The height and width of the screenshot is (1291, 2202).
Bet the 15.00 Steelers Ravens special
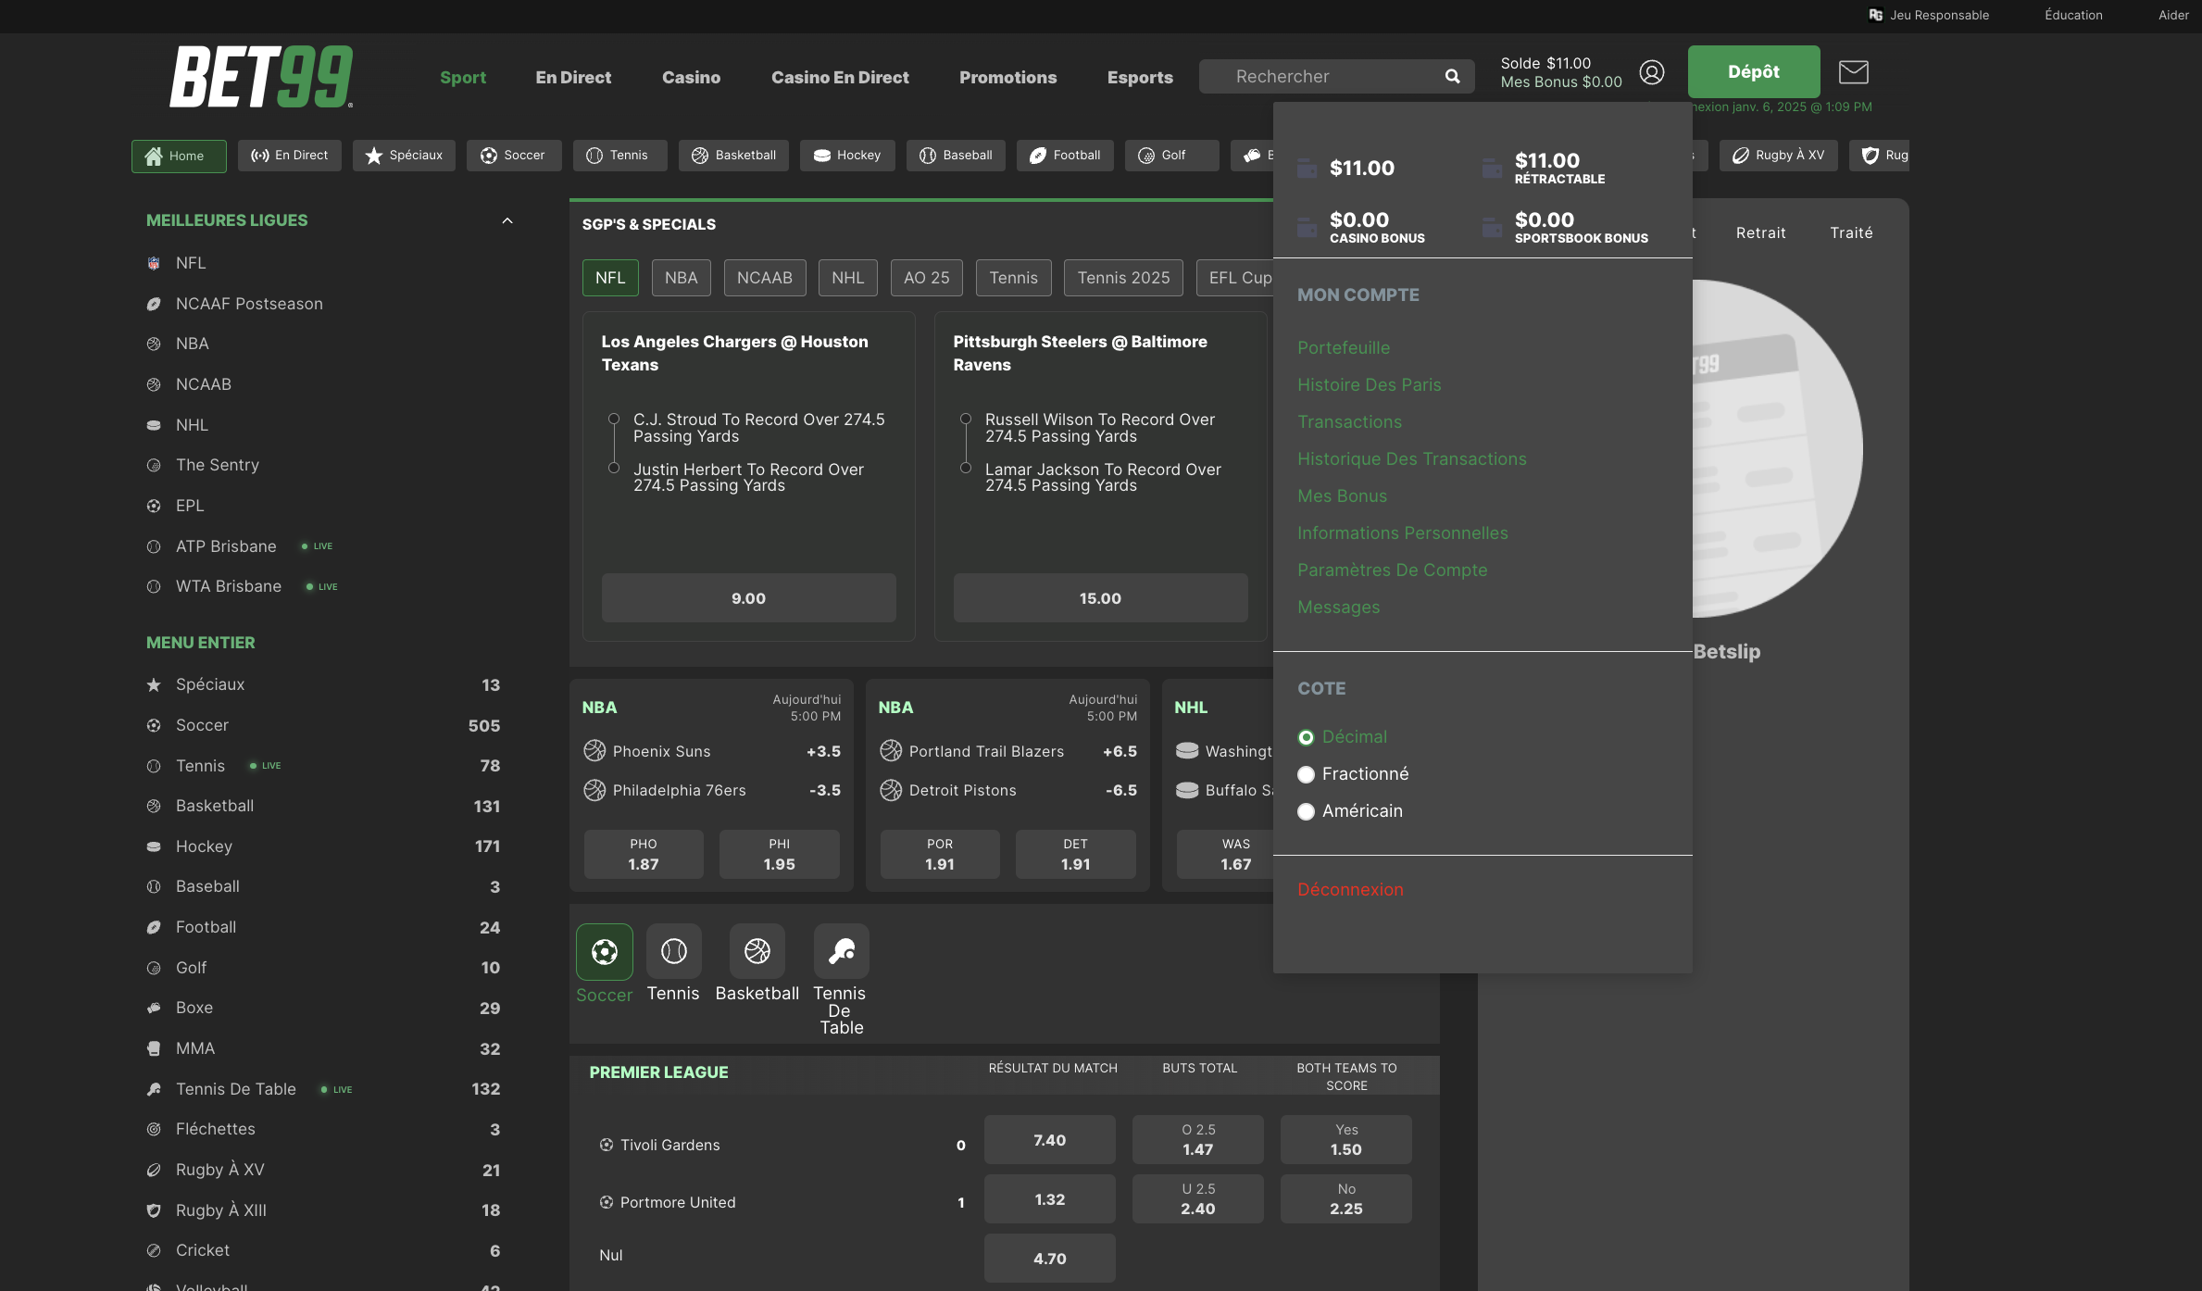1100,598
